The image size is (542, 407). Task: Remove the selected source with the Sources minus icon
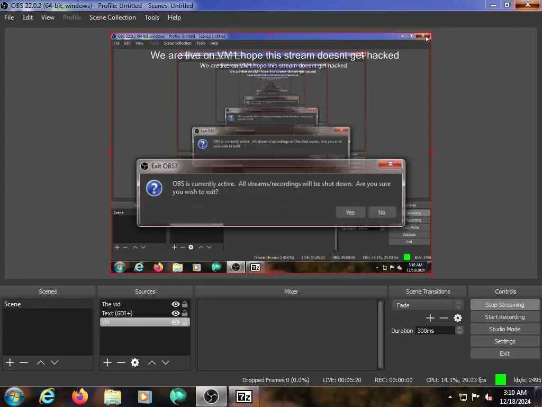(121, 362)
